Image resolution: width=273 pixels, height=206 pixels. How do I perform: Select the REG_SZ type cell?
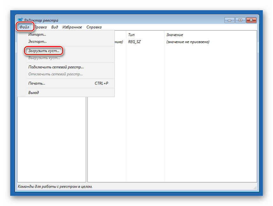click(x=134, y=42)
